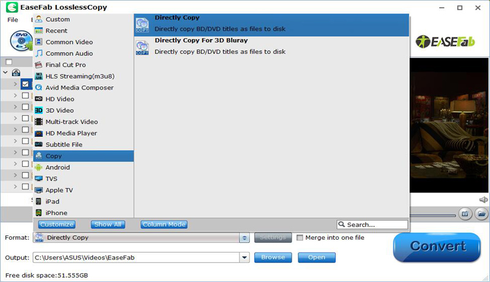Open snapshot folder icon beside camera
Image resolution: width=490 pixels, height=282 pixels.
[481, 214]
